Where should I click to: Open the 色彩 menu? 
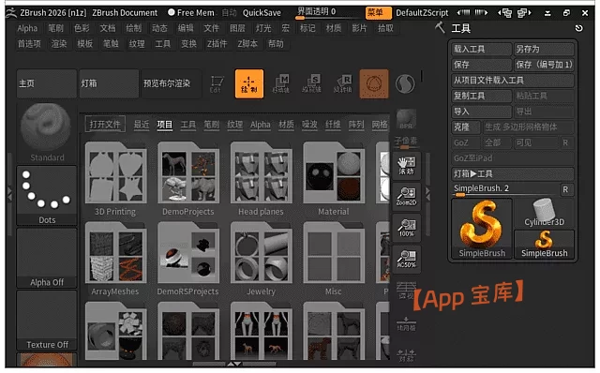pyautogui.click(x=82, y=28)
